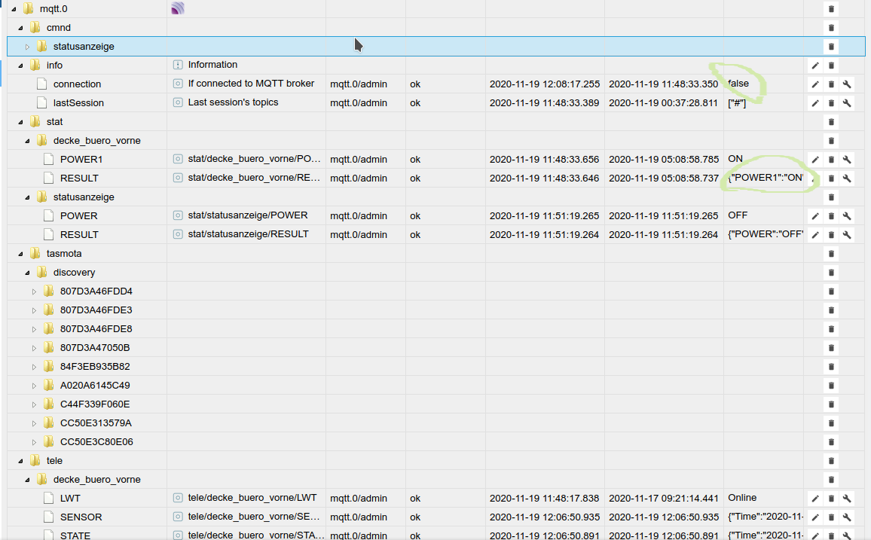Edit the decke_buero_vorne POWER1 object

[x=815, y=160]
